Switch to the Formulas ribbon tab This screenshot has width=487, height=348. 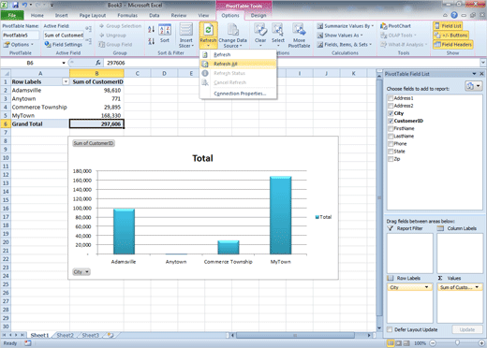tap(127, 15)
